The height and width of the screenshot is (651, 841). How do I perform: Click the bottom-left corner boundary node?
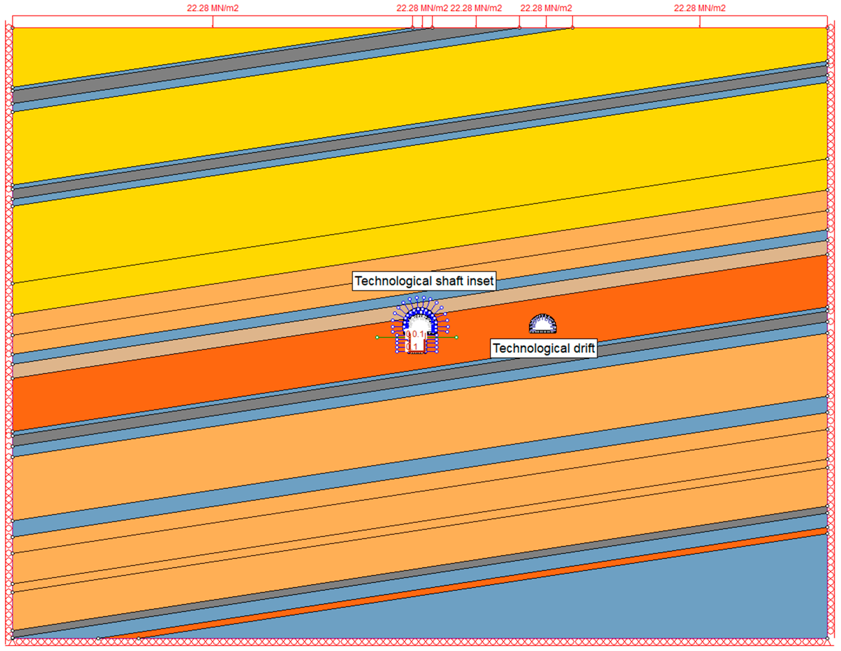pos(13,638)
